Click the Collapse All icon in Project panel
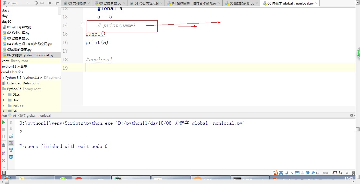The width and height of the screenshot is (360, 184). 42,3
